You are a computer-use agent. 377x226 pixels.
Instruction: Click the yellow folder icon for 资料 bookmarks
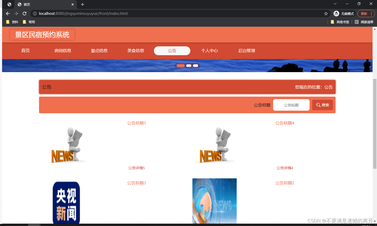click(8, 22)
